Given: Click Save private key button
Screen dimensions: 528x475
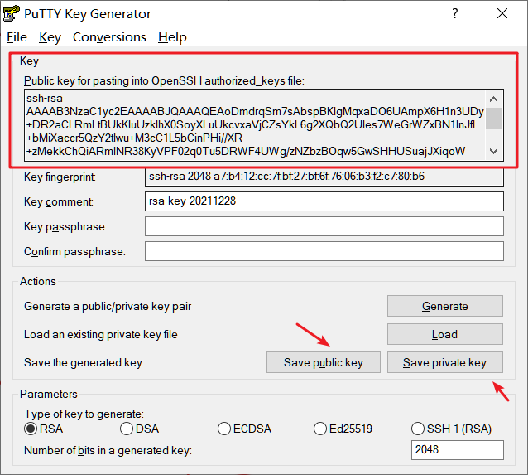Looking at the screenshot, I should tap(444, 362).
